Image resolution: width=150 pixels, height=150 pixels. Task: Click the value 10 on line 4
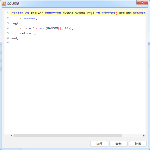[x=66, y=28]
